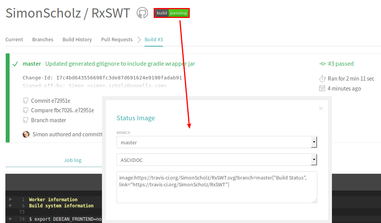Viewport: 381px width, 223px height.
Task: Select the Build #3 tab
Action: tap(154, 39)
